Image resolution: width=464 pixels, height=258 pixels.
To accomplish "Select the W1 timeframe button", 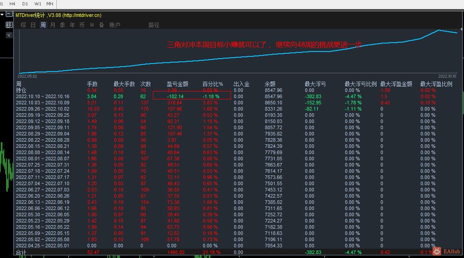I will (38, 4).
